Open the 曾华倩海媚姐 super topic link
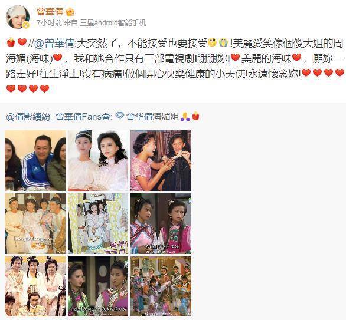346x320 pixels. pyautogui.click(x=152, y=117)
